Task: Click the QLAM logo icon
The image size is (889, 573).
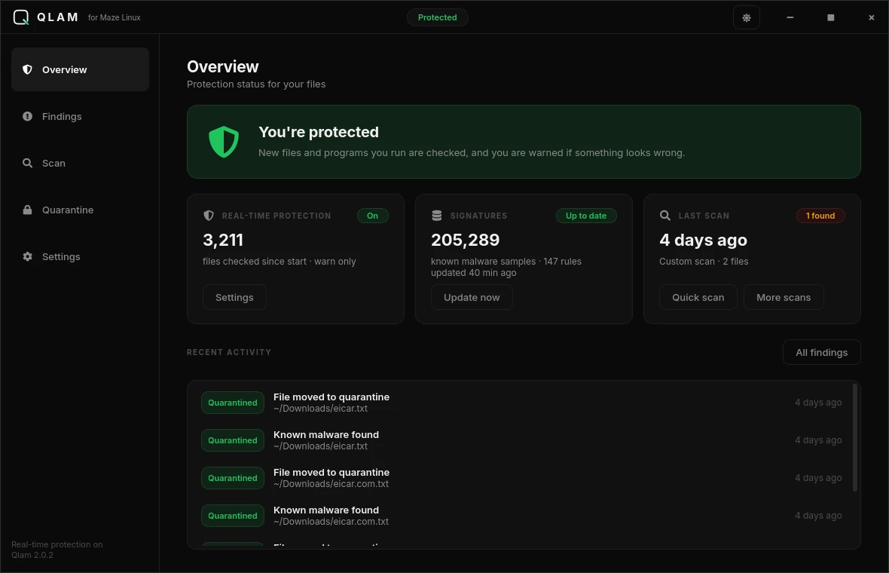Action: 21,17
